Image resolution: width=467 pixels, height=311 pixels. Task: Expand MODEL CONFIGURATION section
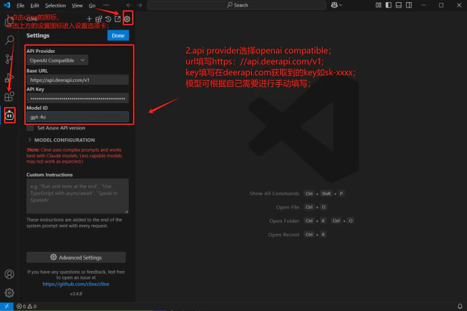pyautogui.click(x=62, y=140)
